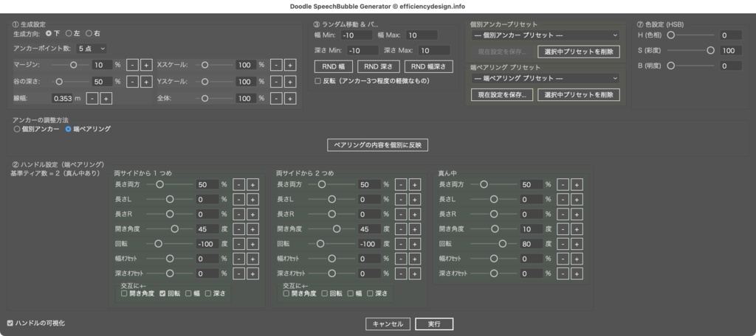756x336 pixels.
Task: Open 個別アンカー プリセット dropdown
Action: pyautogui.click(x=546, y=35)
